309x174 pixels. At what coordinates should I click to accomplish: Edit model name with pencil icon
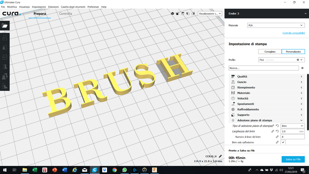(x=220, y=156)
